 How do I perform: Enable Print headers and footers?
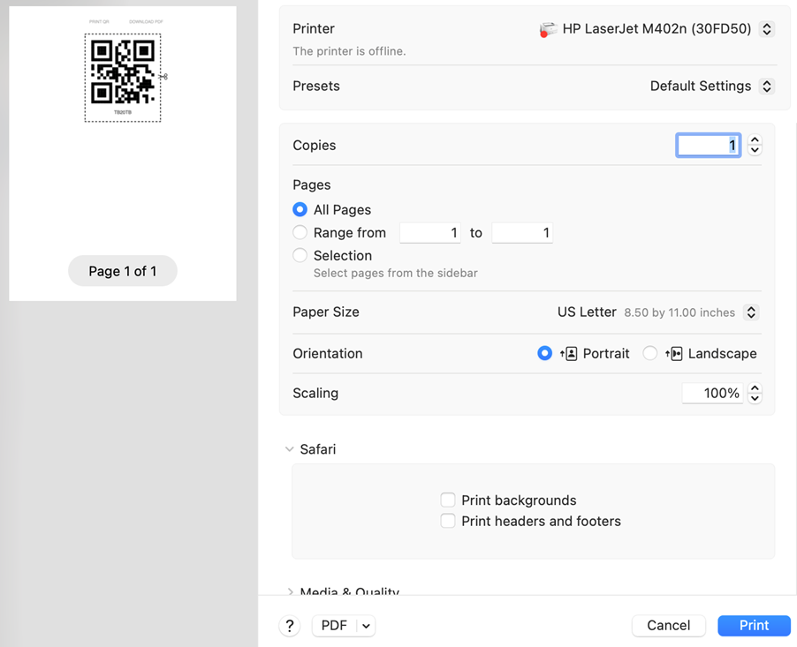click(x=448, y=520)
